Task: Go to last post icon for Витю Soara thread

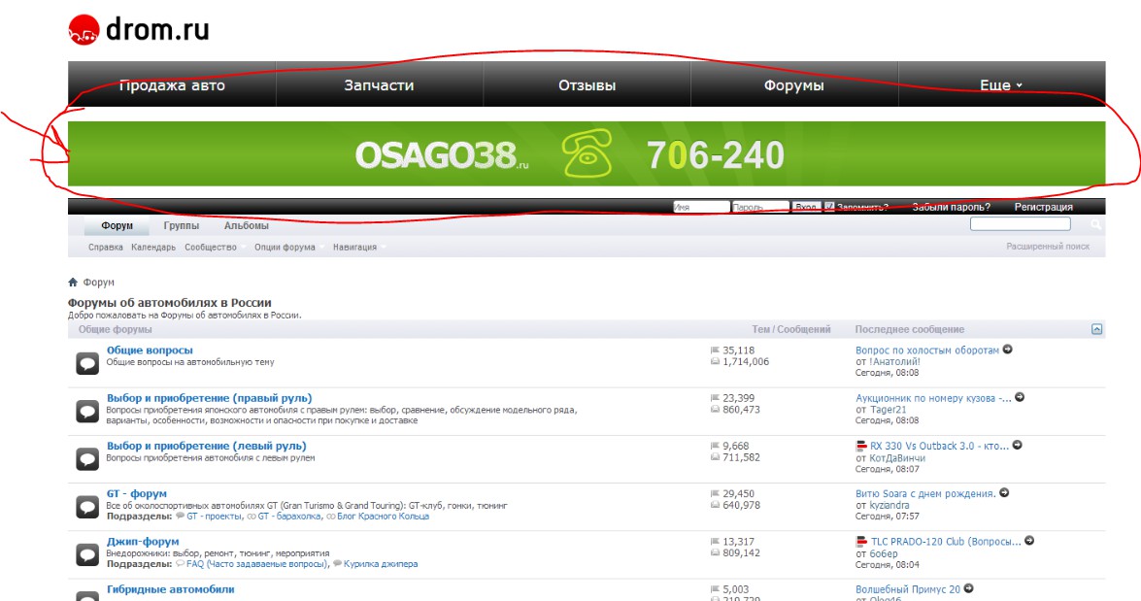Action: pos(1004,492)
